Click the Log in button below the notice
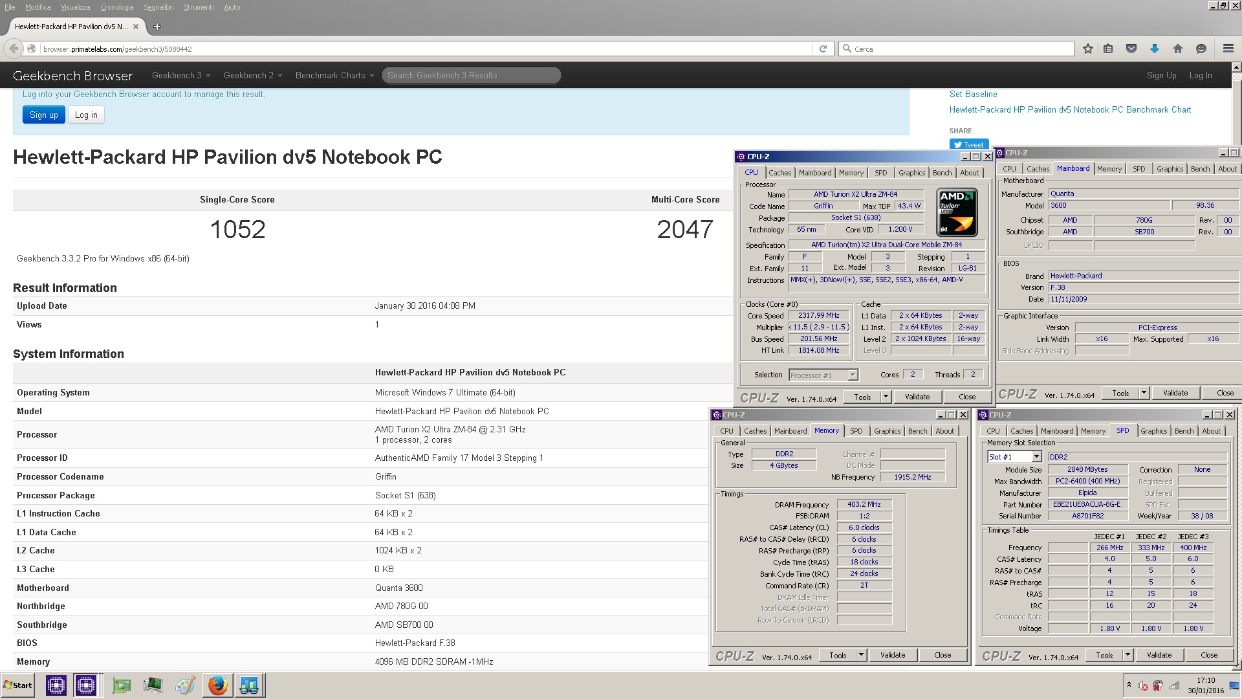The width and height of the screenshot is (1242, 699). 86,115
